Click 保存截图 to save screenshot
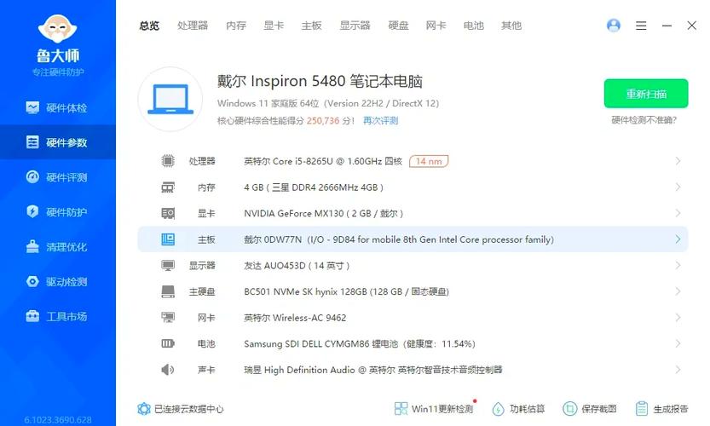Image resolution: width=710 pixels, height=426 pixels. (590, 409)
